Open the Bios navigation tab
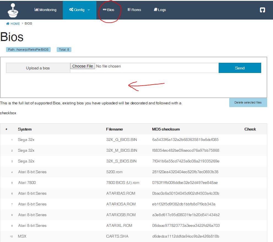Viewport: 273px width, 242px height. [x=109, y=10]
